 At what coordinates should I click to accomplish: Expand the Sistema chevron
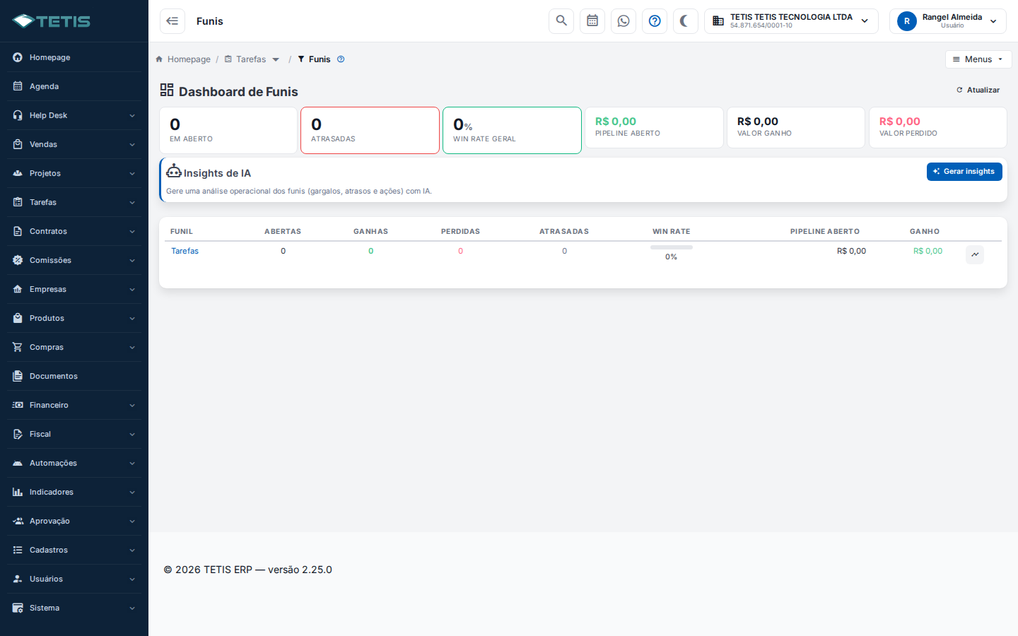(132, 608)
